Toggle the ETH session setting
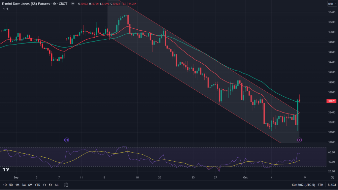This screenshot has height=190, width=338. [320, 185]
